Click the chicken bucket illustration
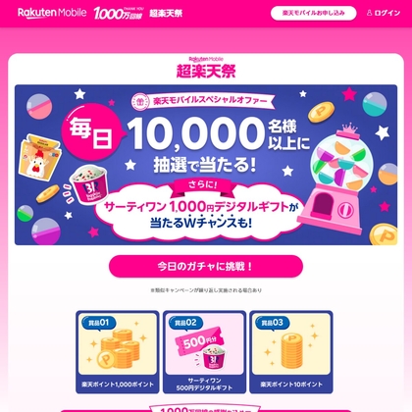This screenshot has height=412, width=412. 39,155
